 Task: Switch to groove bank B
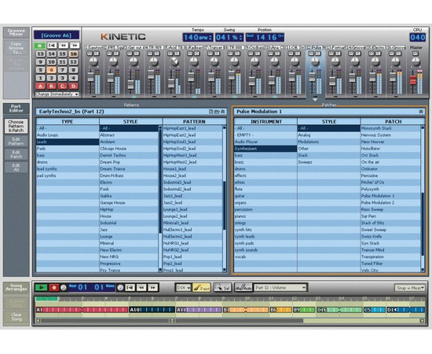51,86
